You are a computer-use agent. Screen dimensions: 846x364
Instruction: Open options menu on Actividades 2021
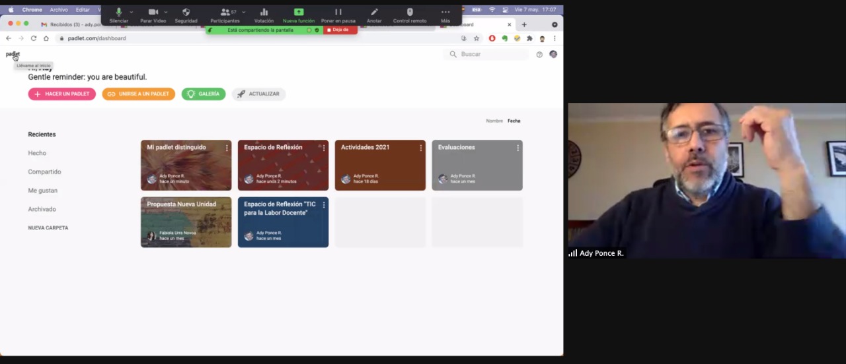point(421,148)
